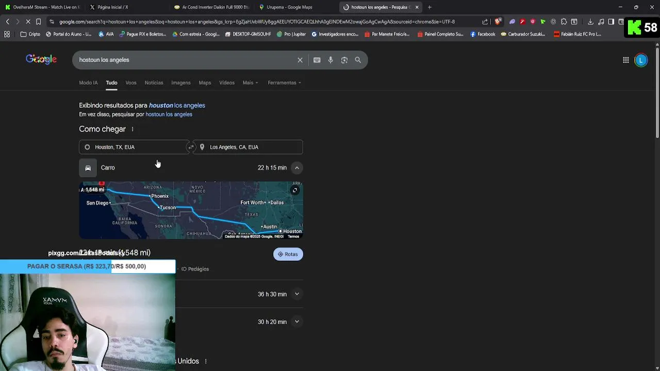Close the hostoun los angeles tab
The image size is (660, 371).
(417, 7)
